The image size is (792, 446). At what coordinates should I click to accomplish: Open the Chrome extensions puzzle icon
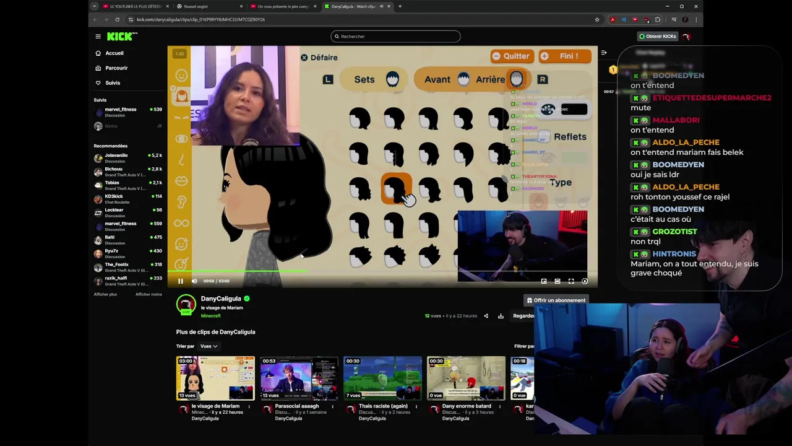[x=658, y=20]
